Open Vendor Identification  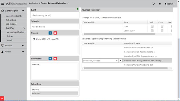pyautogui.click(x=16, y=32)
